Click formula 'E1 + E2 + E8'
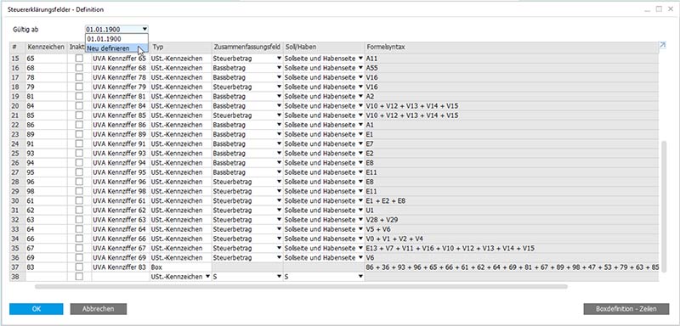Screen dimensions: 680x326 pos(386,201)
